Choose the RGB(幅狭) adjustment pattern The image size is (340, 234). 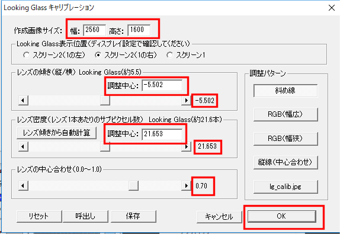point(286,139)
